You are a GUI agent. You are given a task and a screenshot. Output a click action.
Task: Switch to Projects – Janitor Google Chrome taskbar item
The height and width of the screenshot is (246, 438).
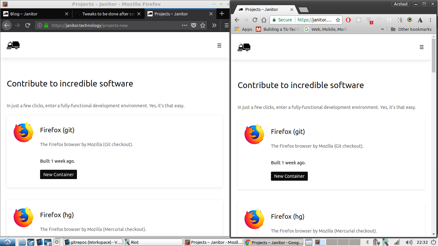(274, 242)
